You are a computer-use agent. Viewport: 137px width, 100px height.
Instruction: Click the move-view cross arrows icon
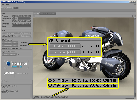[x=133, y=16]
